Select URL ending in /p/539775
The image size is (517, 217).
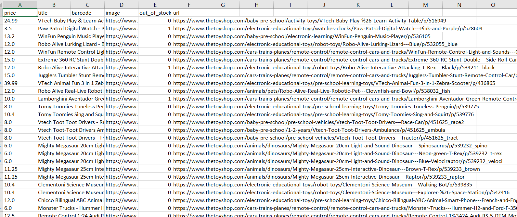click(326, 106)
